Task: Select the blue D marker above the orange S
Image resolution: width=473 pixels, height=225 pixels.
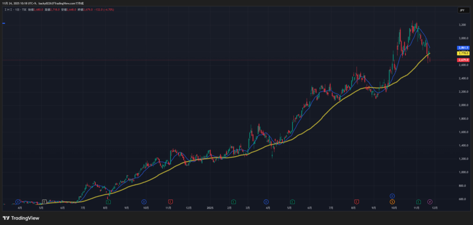Action: [x=392, y=196]
